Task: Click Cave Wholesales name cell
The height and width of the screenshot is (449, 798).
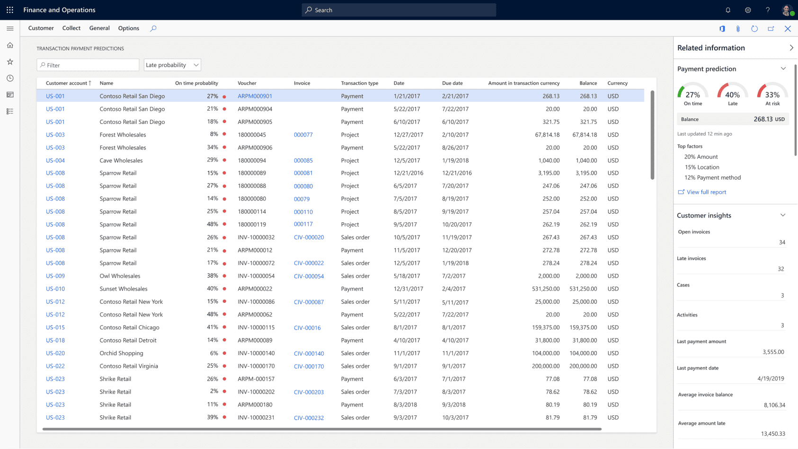Action: [x=121, y=161]
